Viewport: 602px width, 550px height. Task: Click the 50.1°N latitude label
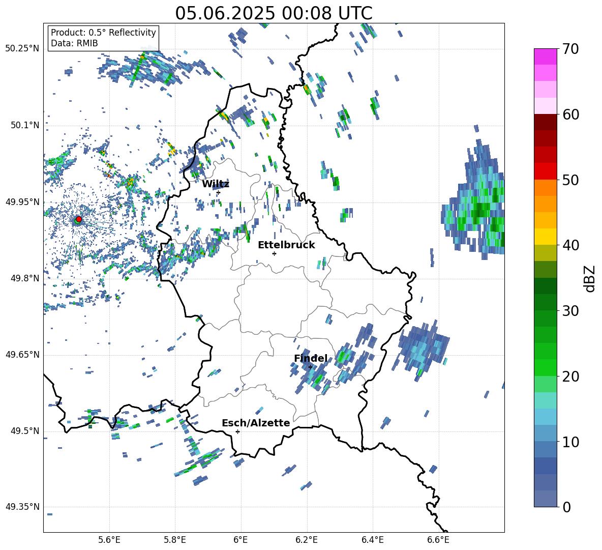click(24, 125)
